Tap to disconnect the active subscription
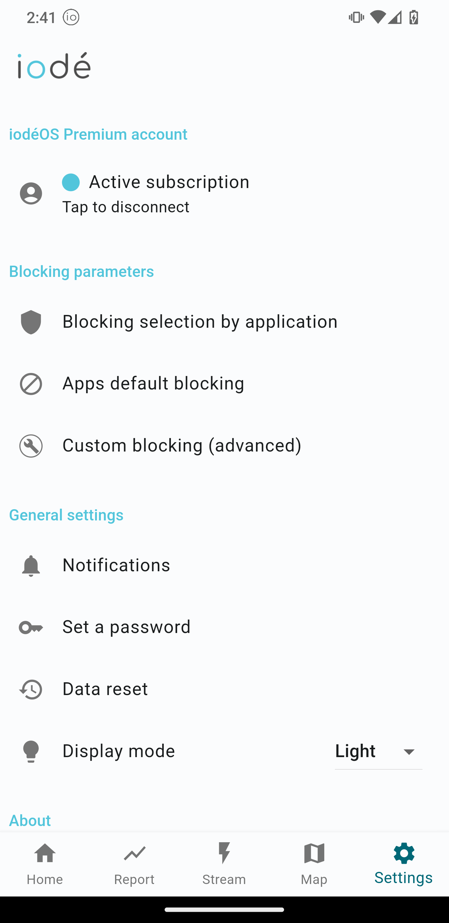Viewport: 449px width, 923px height. pos(126,207)
